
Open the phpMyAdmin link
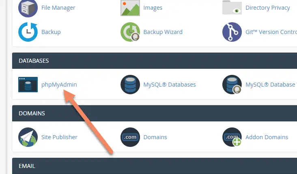click(x=59, y=85)
